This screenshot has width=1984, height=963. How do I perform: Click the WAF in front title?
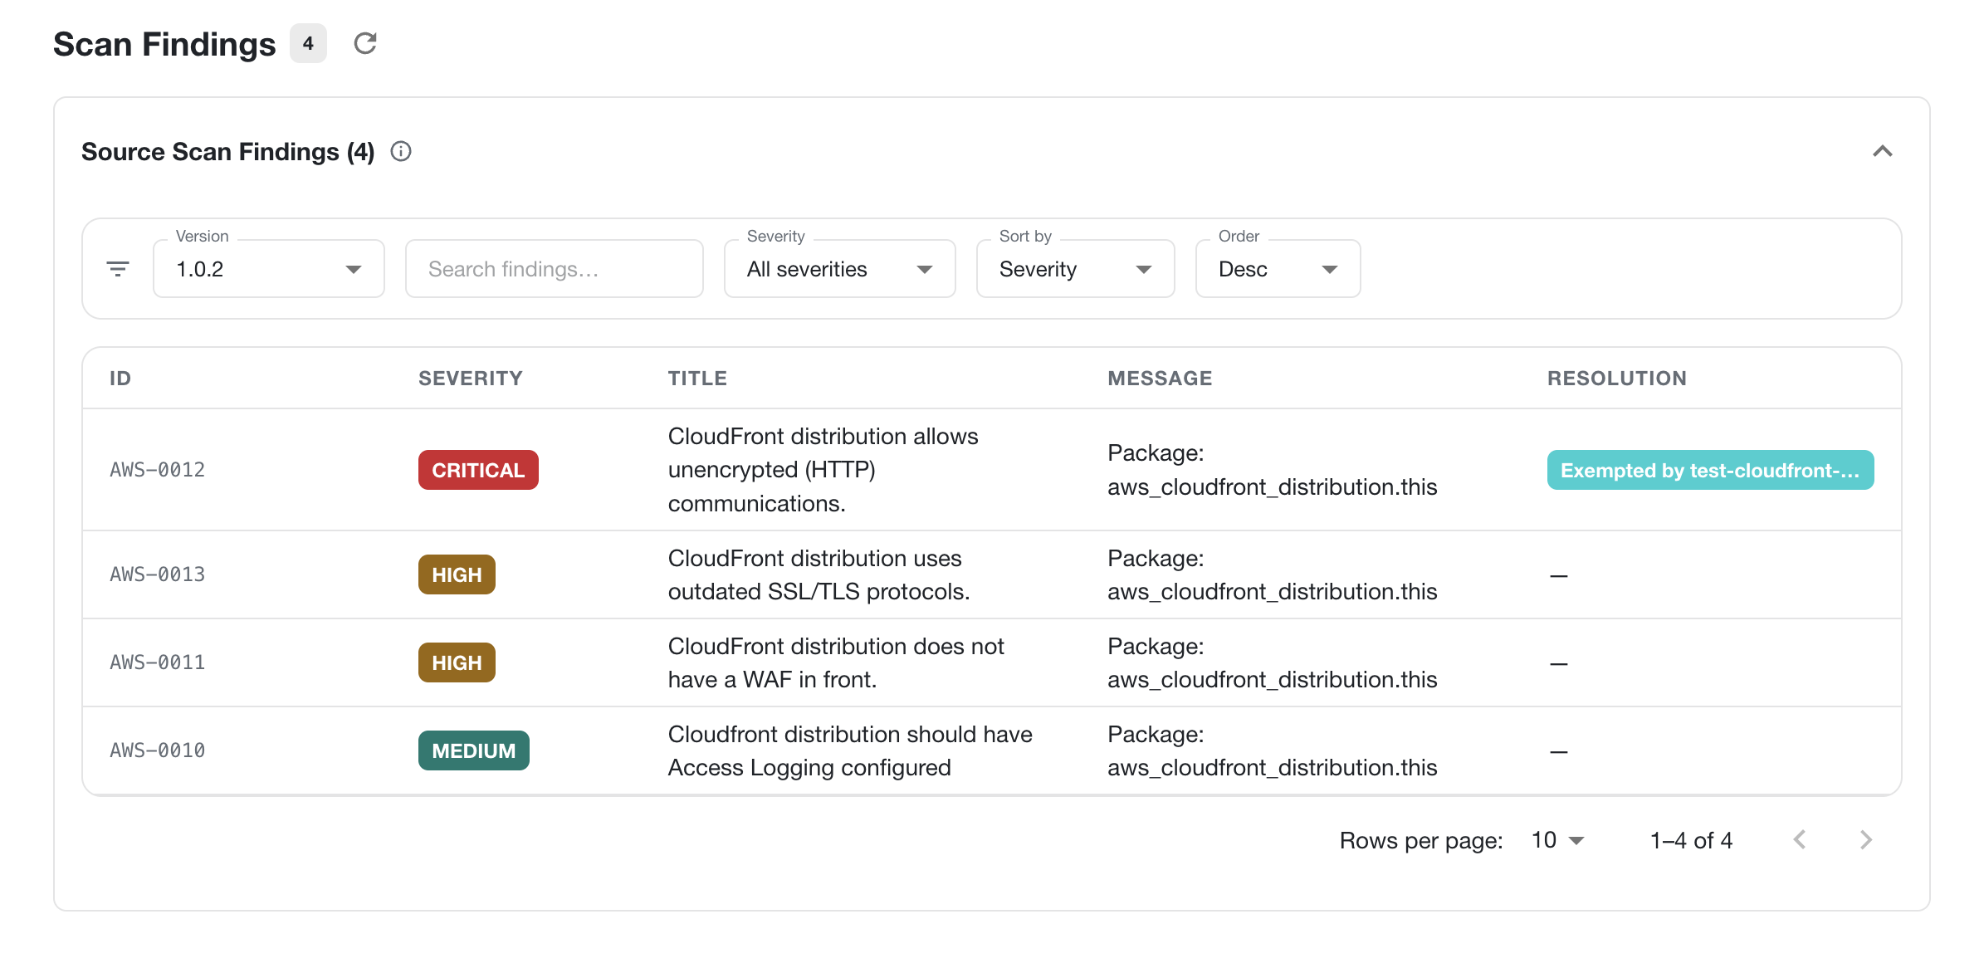(x=836, y=662)
